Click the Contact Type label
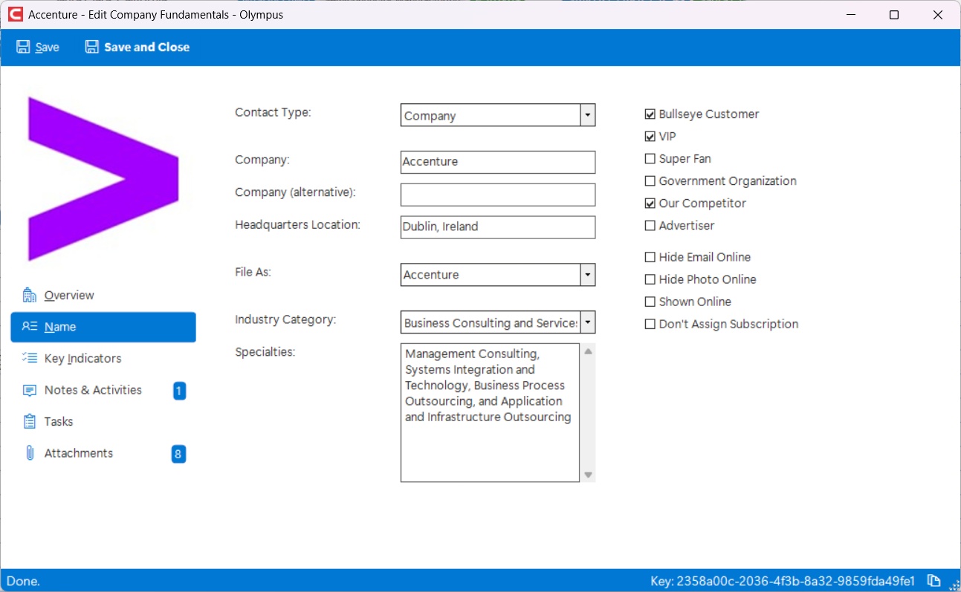This screenshot has width=961, height=592. click(273, 113)
